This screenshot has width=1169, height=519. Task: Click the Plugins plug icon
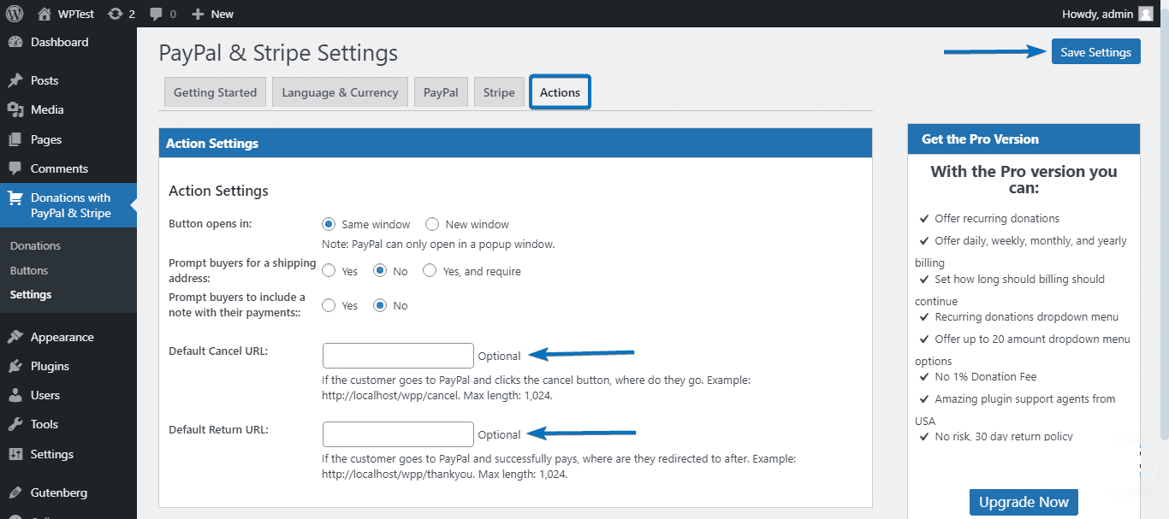pos(15,366)
